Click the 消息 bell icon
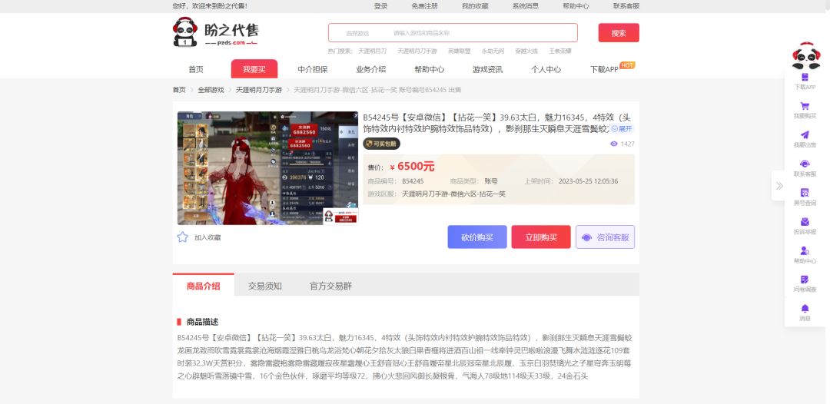This screenshot has width=830, height=404. [805, 308]
